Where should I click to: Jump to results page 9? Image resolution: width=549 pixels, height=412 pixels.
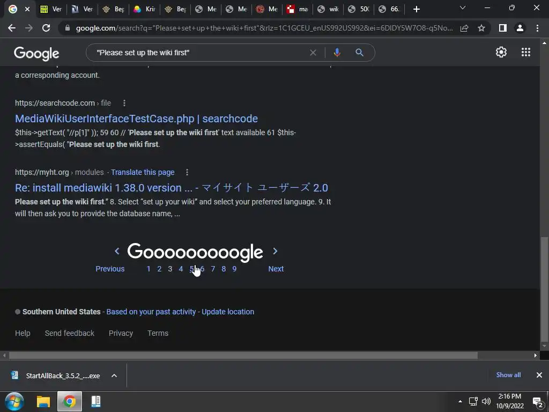[234, 269]
